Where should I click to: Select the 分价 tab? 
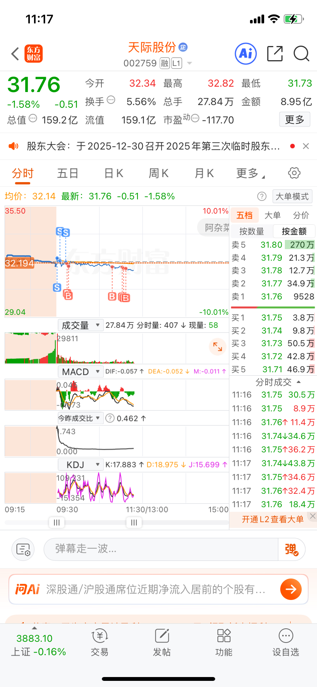click(301, 215)
